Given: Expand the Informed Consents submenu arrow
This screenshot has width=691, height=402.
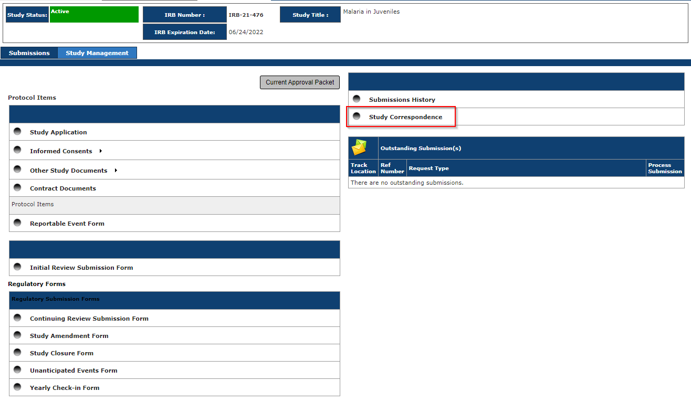Looking at the screenshot, I should click(100, 151).
